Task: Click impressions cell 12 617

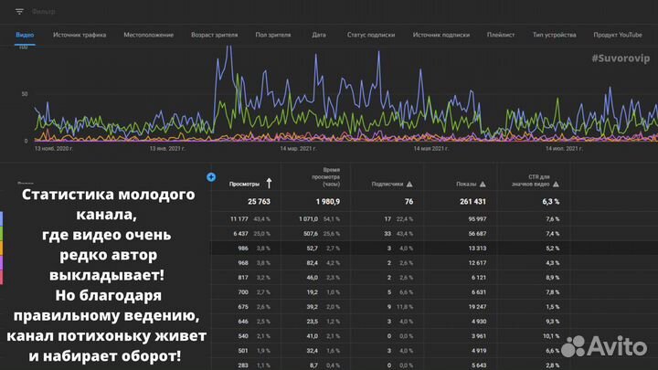Action: click(477, 263)
